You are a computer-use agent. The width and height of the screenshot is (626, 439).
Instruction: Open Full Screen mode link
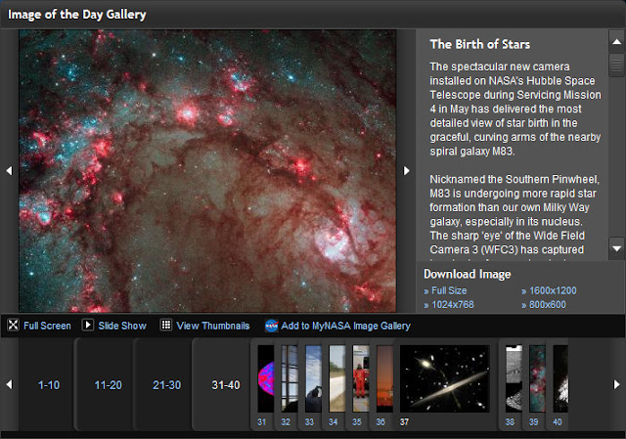point(47,326)
